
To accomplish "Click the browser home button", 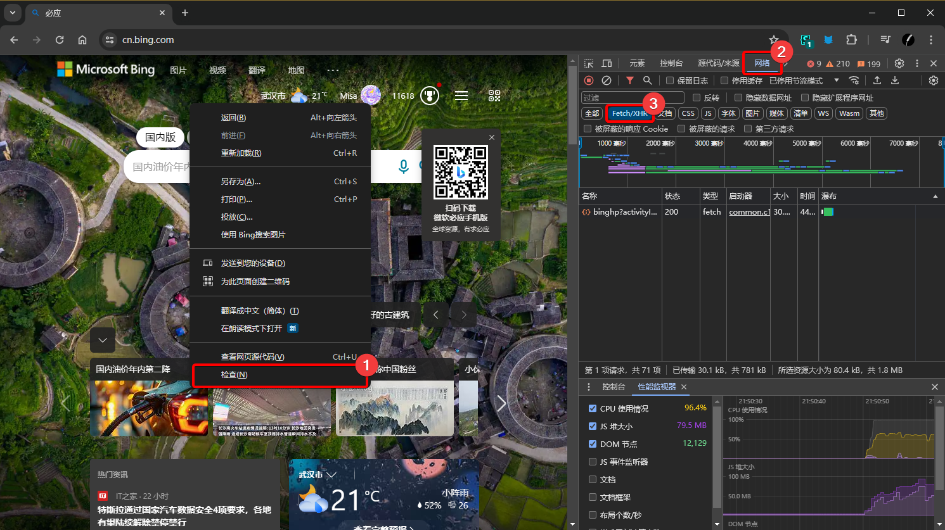I will coord(82,39).
